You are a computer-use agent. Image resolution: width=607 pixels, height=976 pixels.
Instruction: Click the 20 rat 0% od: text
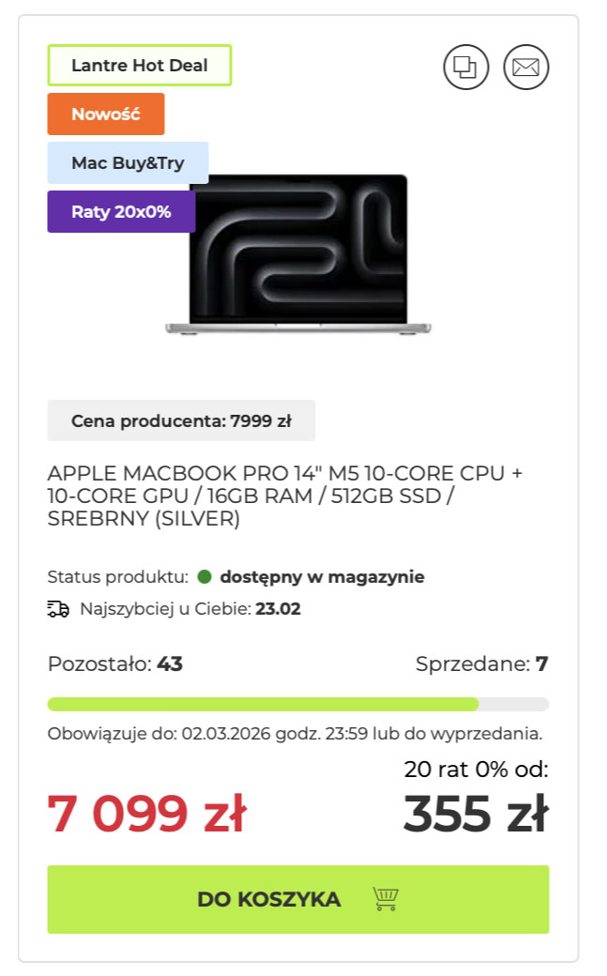tap(476, 770)
